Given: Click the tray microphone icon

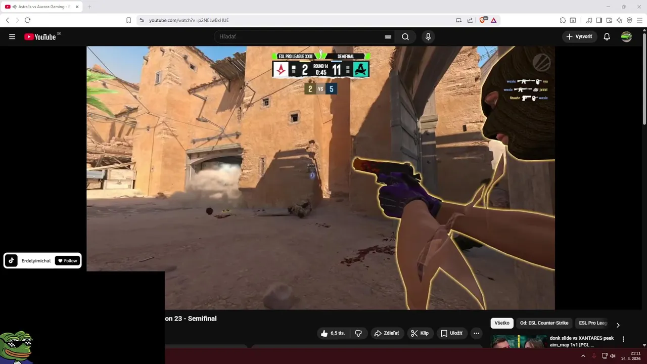Looking at the screenshot, I should (x=594, y=356).
